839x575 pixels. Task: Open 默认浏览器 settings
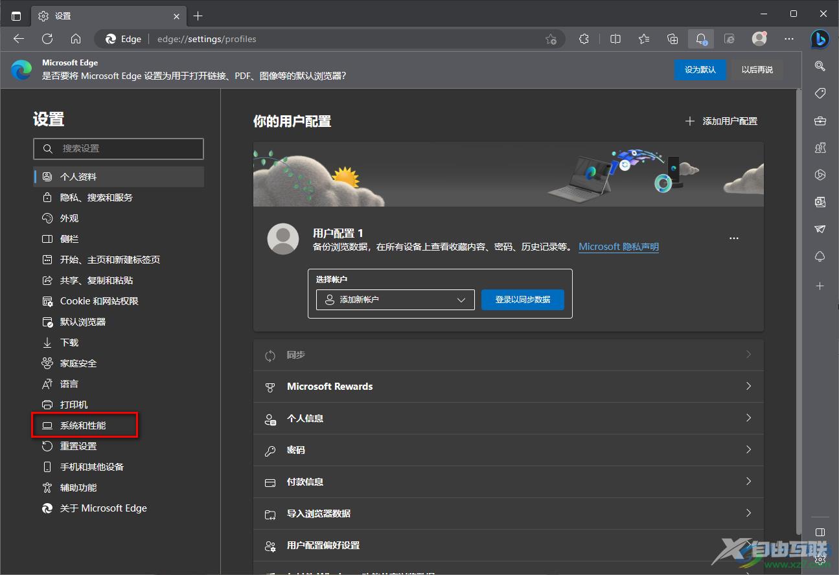point(119,322)
